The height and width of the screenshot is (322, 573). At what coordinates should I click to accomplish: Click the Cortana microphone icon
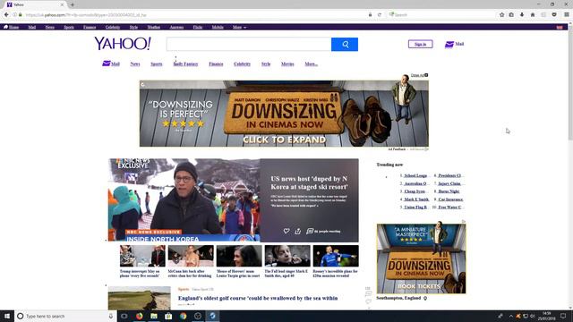point(111,316)
